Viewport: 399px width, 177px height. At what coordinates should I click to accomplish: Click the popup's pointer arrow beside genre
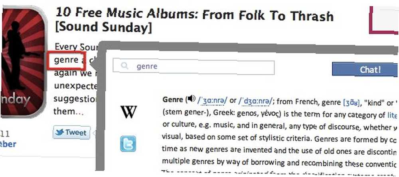click(95, 67)
